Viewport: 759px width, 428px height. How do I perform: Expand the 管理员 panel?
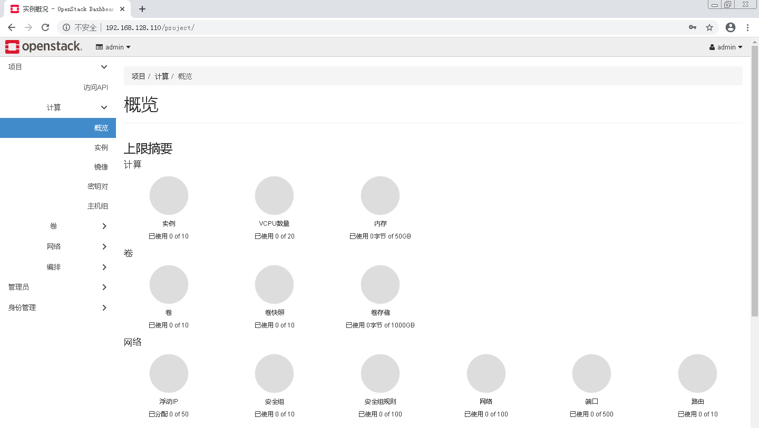pos(58,287)
